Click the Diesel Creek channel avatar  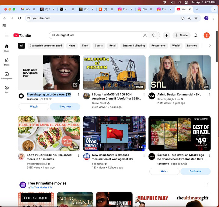(x=86, y=96)
